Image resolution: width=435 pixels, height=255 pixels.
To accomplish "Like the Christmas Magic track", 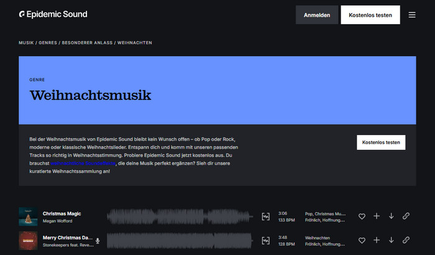I will tap(362, 216).
